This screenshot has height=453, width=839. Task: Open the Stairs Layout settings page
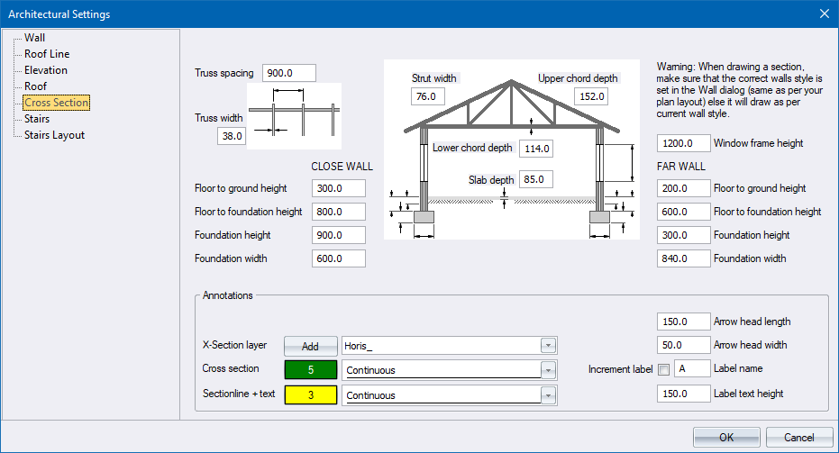[54, 135]
